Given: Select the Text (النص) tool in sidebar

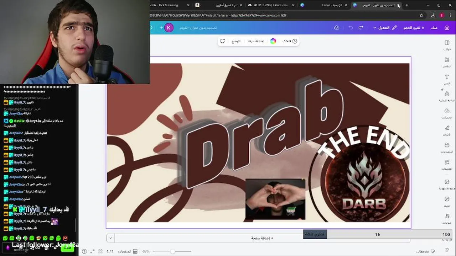Looking at the screenshot, I should click(x=447, y=79).
